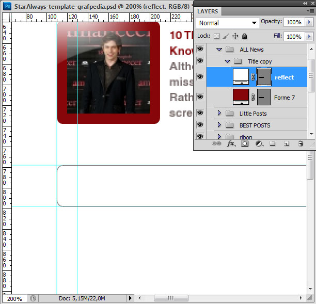Open status bar info arrow menu
The height and width of the screenshot is (304, 316).
tap(130, 298)
